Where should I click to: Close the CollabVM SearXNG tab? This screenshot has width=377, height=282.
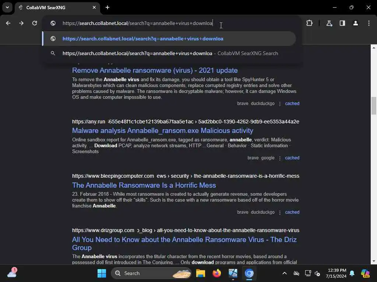[94, 7]
